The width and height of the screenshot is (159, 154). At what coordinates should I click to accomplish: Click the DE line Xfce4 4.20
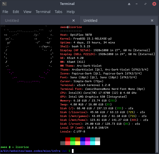[x=72, y=58]
